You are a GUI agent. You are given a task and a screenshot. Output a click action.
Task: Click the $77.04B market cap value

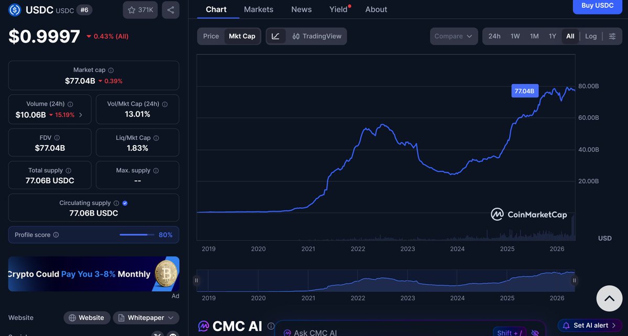[80, 81]
